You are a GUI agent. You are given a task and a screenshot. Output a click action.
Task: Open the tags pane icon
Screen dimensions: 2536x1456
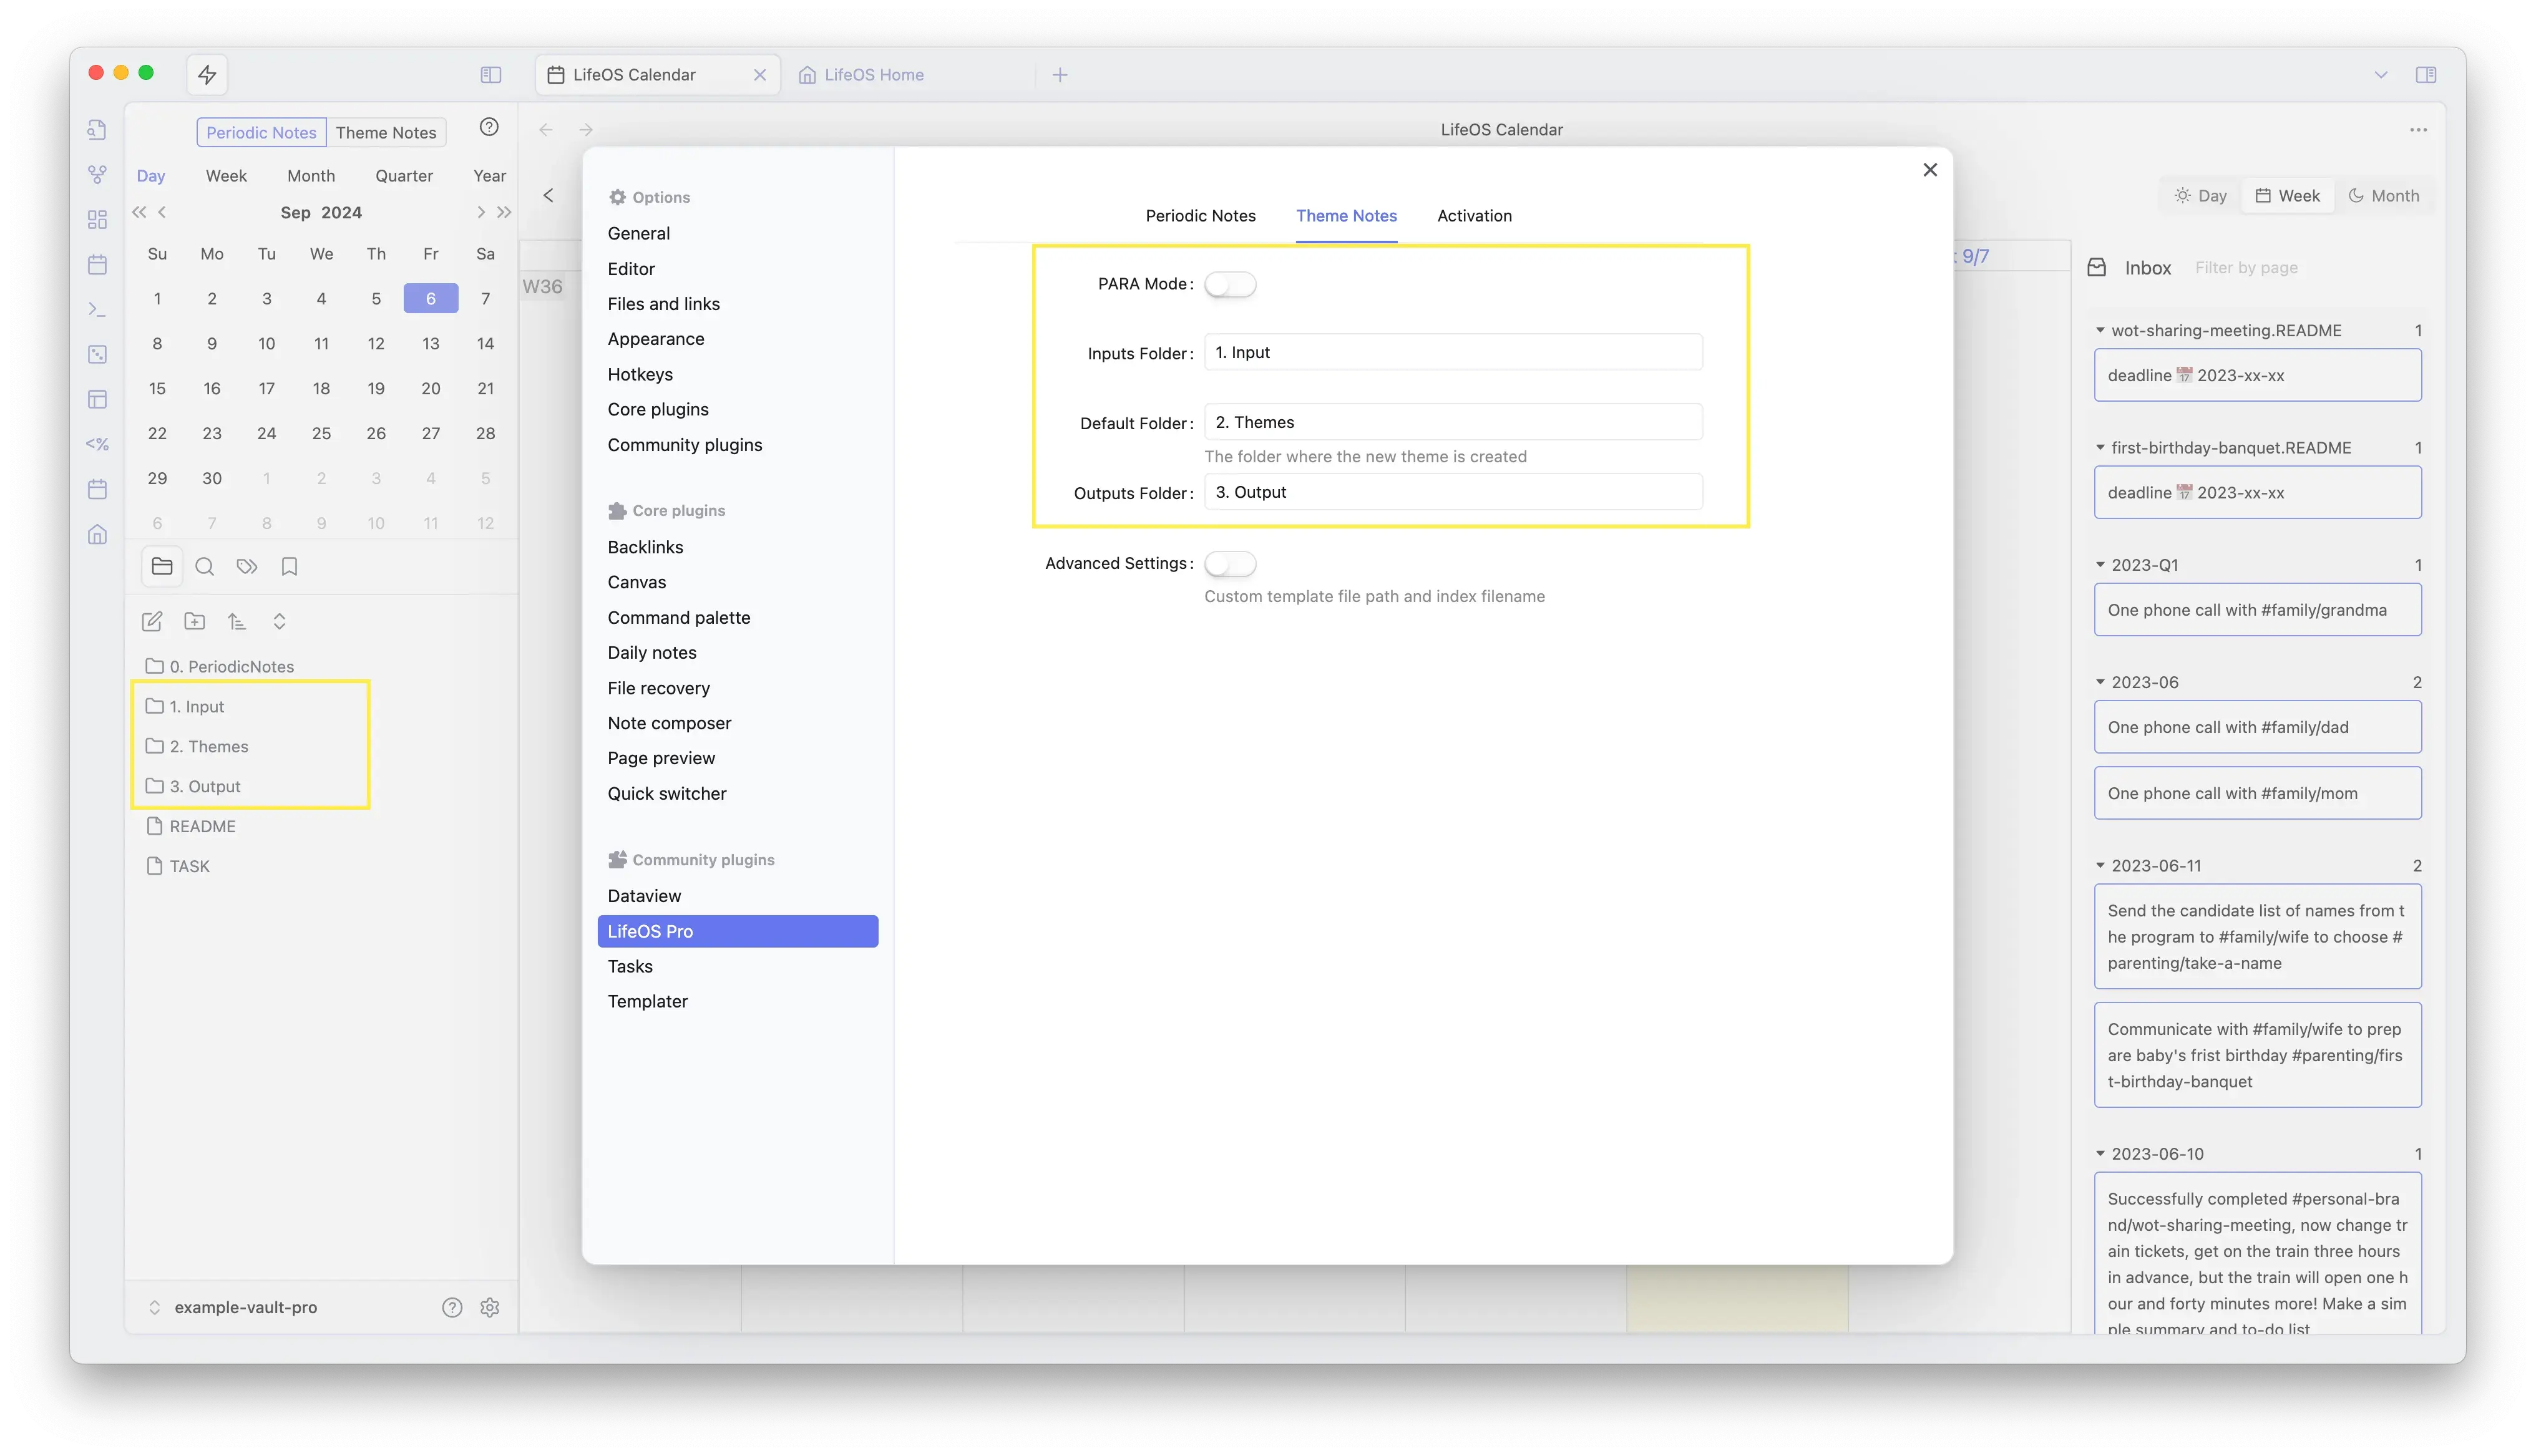(247, 567)
